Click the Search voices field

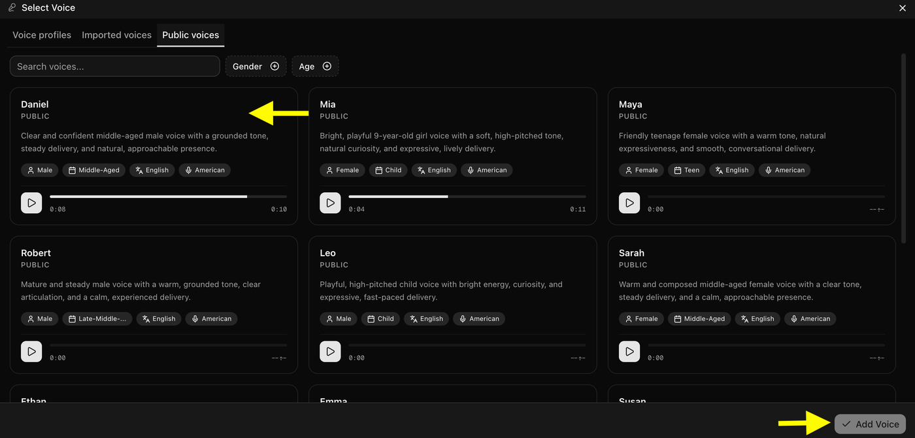pyautogui.click(x=115, y=66)
